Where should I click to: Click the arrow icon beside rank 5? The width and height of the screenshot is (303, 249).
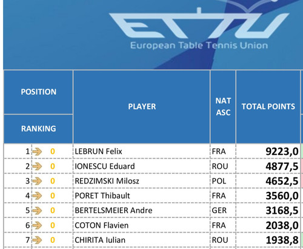(38, 211)
